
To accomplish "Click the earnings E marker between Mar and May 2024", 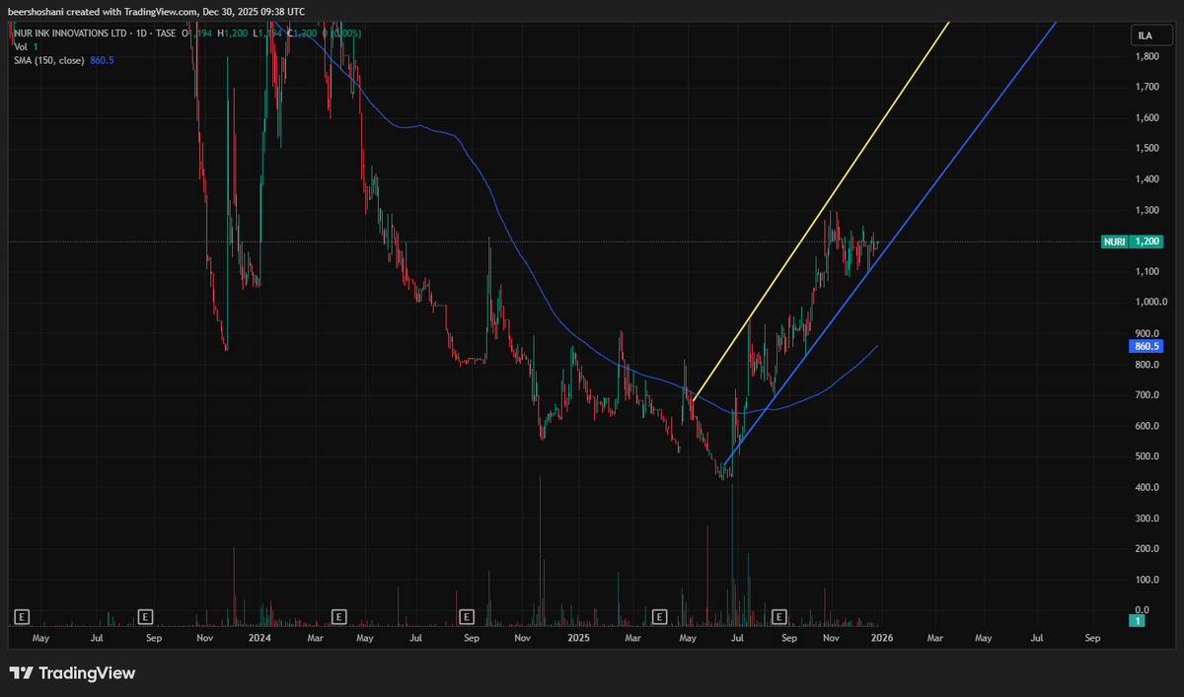I will coord(338,617).
